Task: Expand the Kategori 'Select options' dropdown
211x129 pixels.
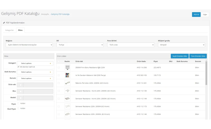Action: click(x=35, y=63)
